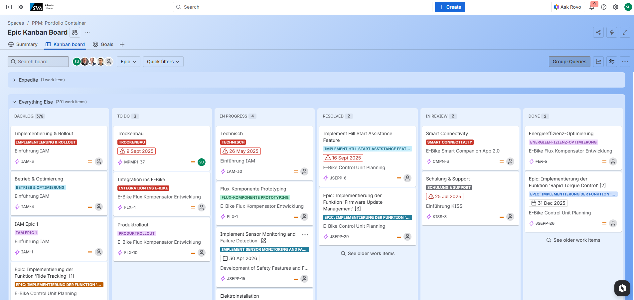This screenshot has width=634, height=300.
Task: Open the notifications bell
Action: (x=592, y=7)
